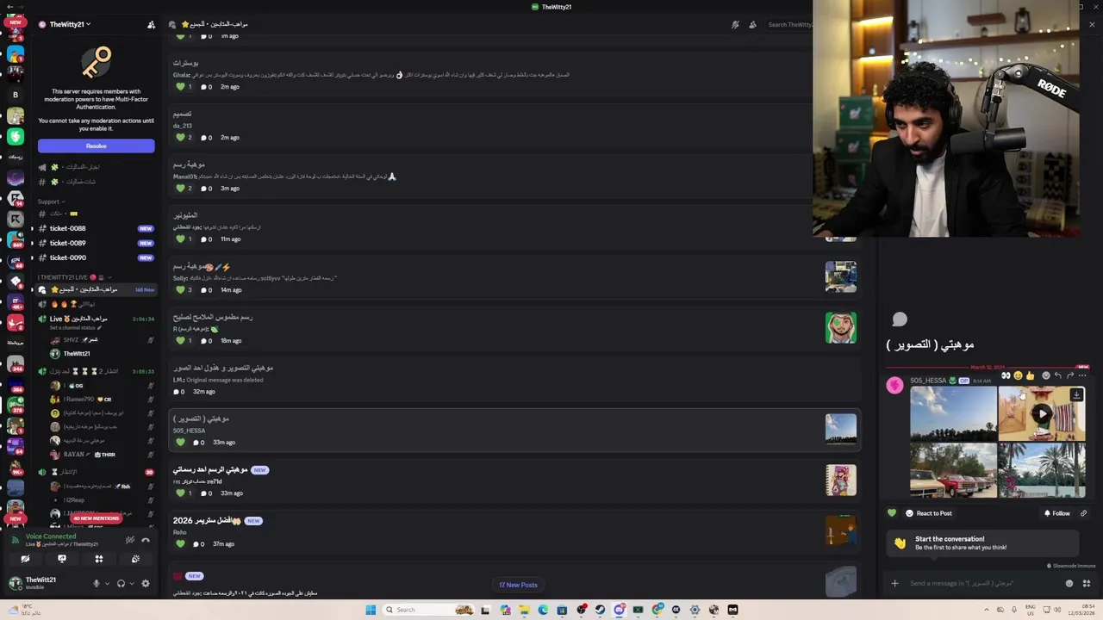Forward the 505_HESSA message

tap(1070, 375)
